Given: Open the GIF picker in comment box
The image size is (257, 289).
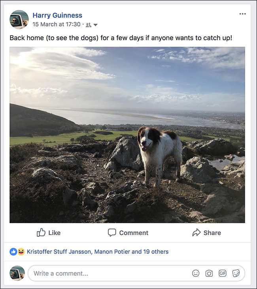Looking at the screenshot, I should point(223,273).
